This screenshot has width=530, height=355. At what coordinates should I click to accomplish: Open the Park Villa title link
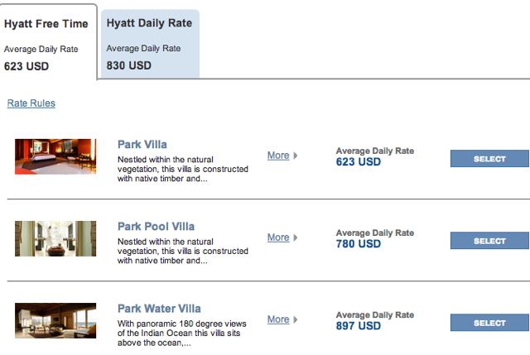pos(142,145)
